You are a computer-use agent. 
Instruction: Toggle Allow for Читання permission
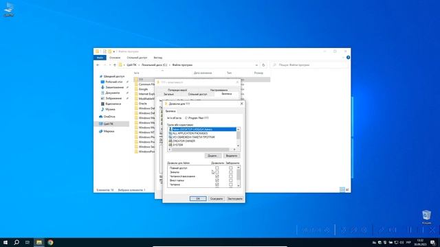(217, 185)
